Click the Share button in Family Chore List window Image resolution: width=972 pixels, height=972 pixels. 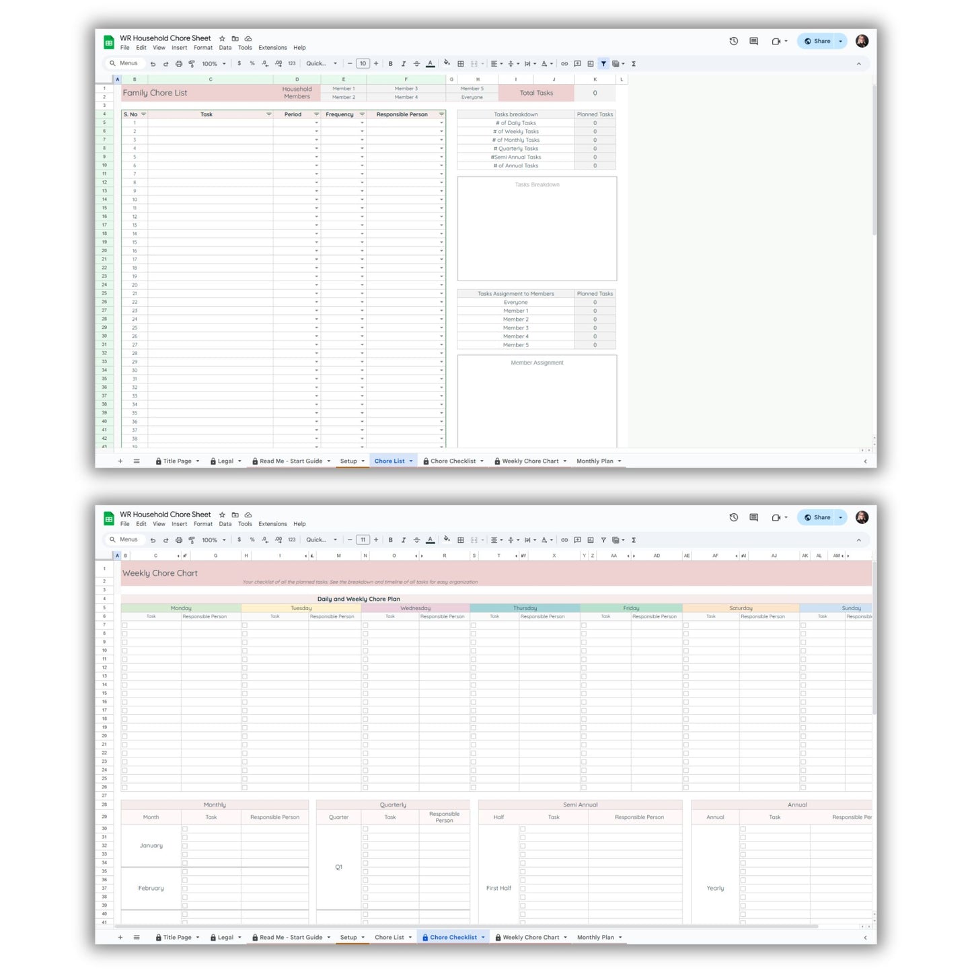point(817,41)
